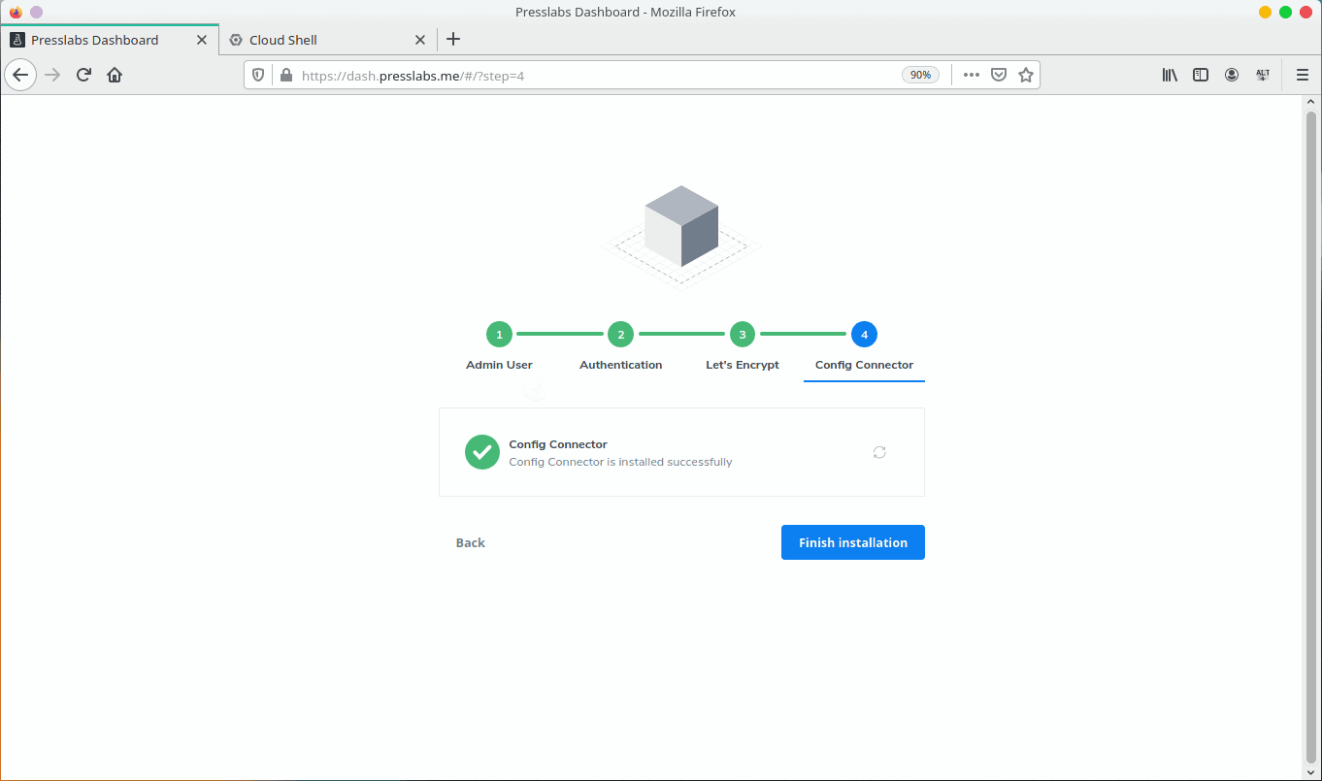This screenshot has width=1322, height=781.
Task: Click the Config Connector step label
Action: point(864,365)
